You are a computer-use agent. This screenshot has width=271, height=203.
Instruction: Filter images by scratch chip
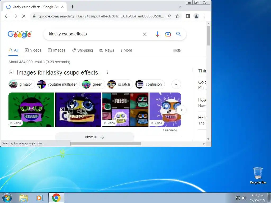pos(120,84)
